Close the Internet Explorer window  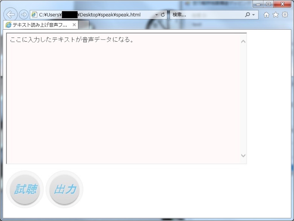[x=283, y=4]
